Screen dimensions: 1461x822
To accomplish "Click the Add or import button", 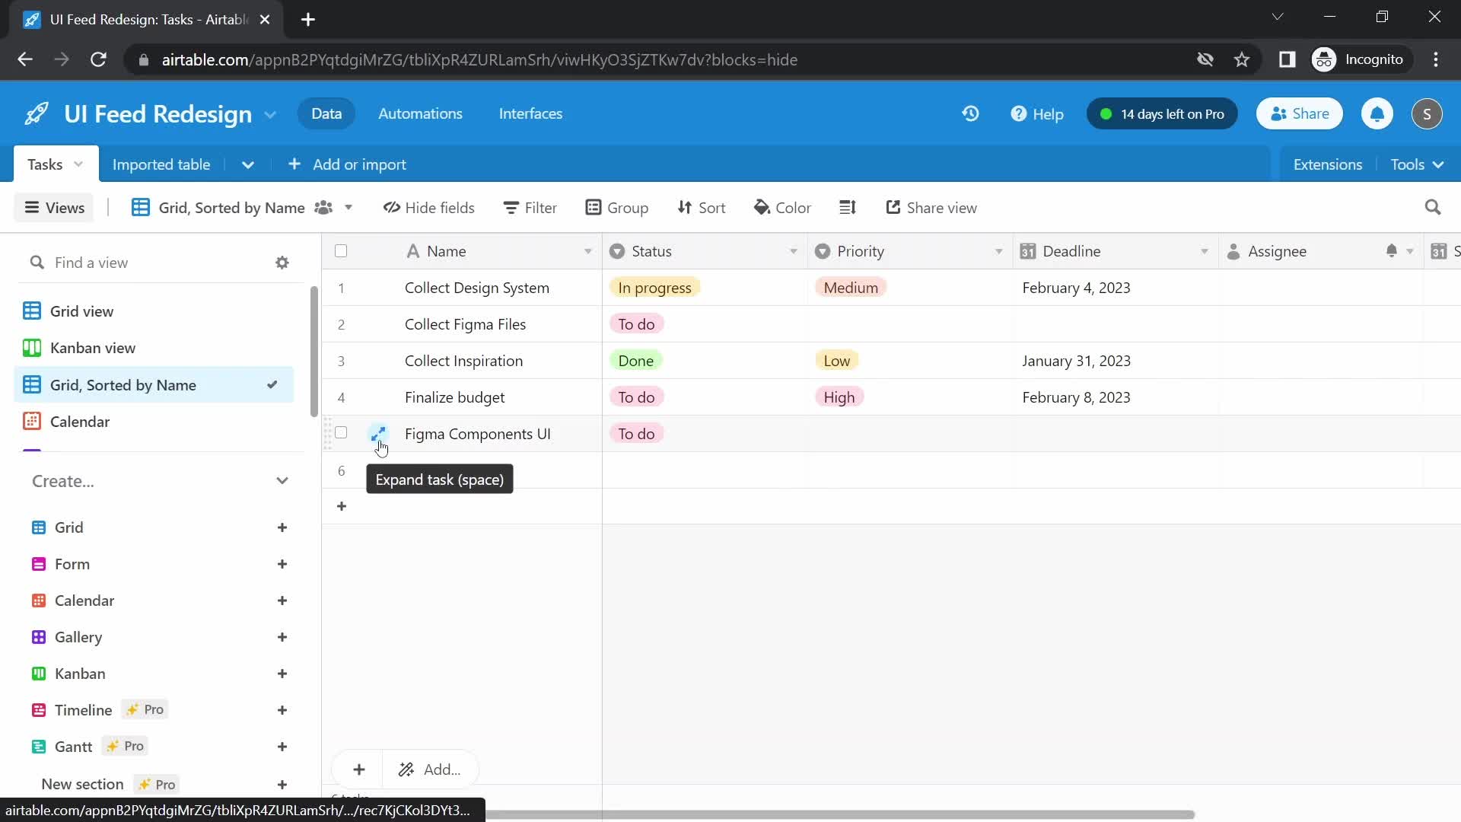I will pyautogui.click(x=349, y=164).
